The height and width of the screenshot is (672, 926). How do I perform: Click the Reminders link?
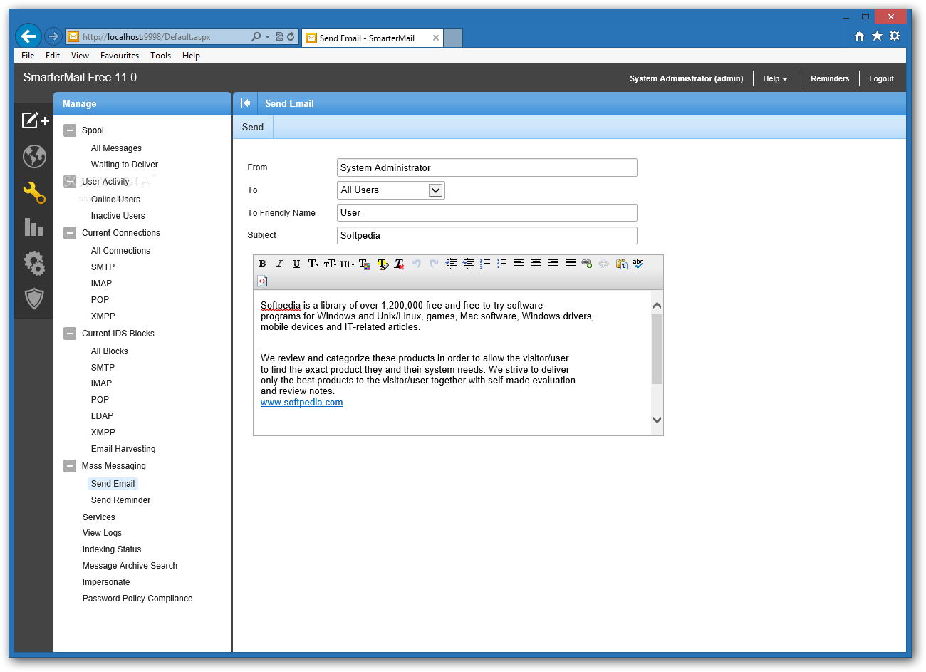(x=830, y=78)
